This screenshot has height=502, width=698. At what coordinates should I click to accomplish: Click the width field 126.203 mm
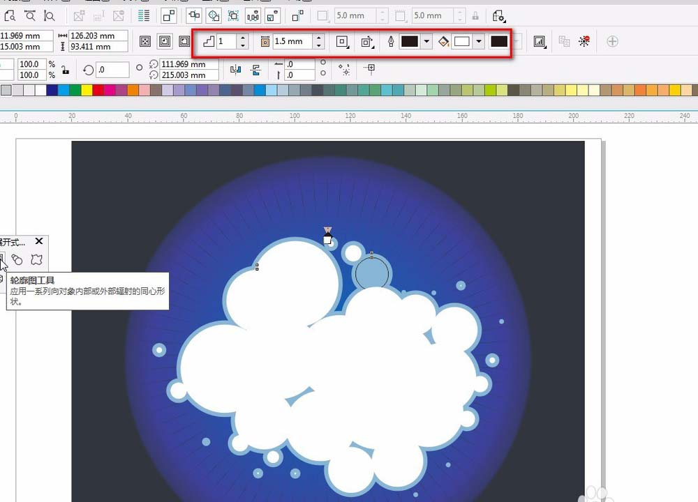(x=98, y=36)
